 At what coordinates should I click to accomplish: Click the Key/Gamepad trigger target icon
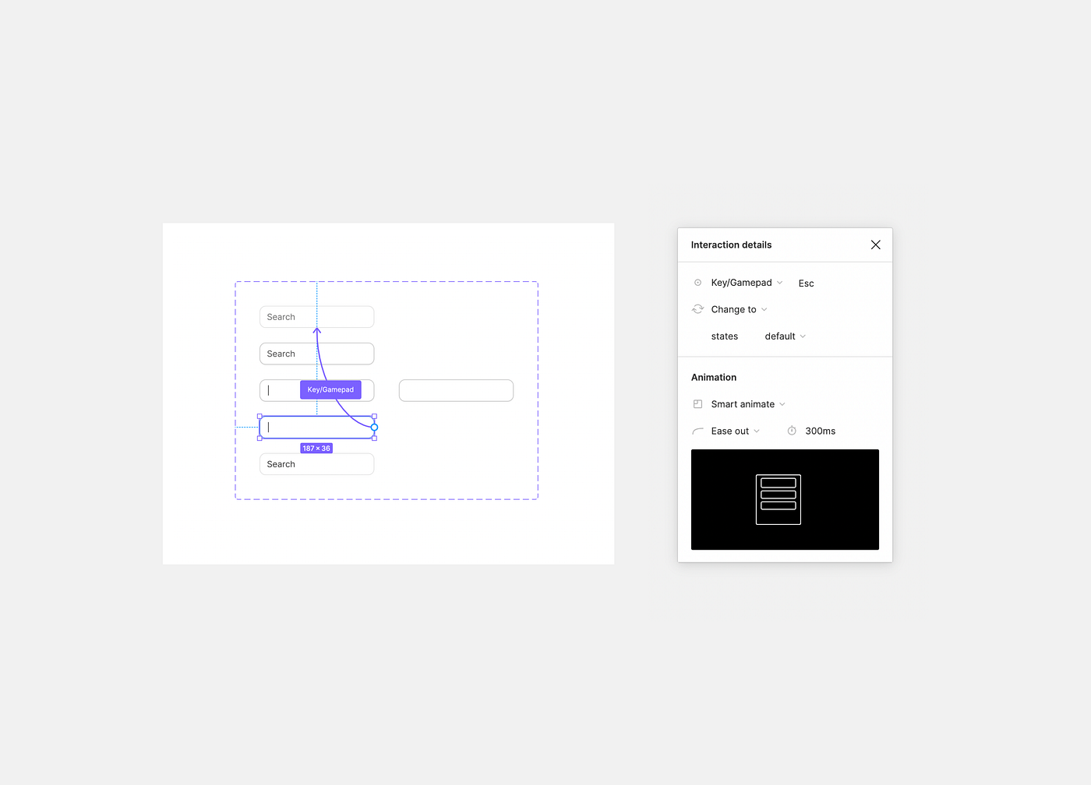pos(697,282)
